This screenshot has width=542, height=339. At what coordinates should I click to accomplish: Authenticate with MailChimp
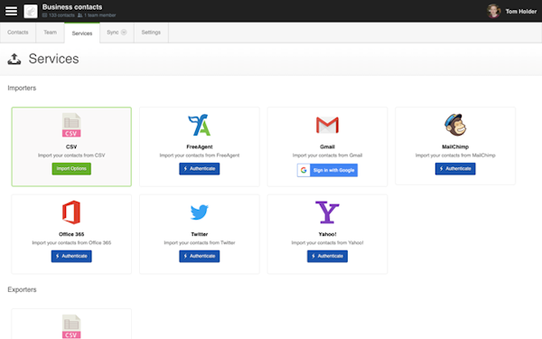point(455,169)
